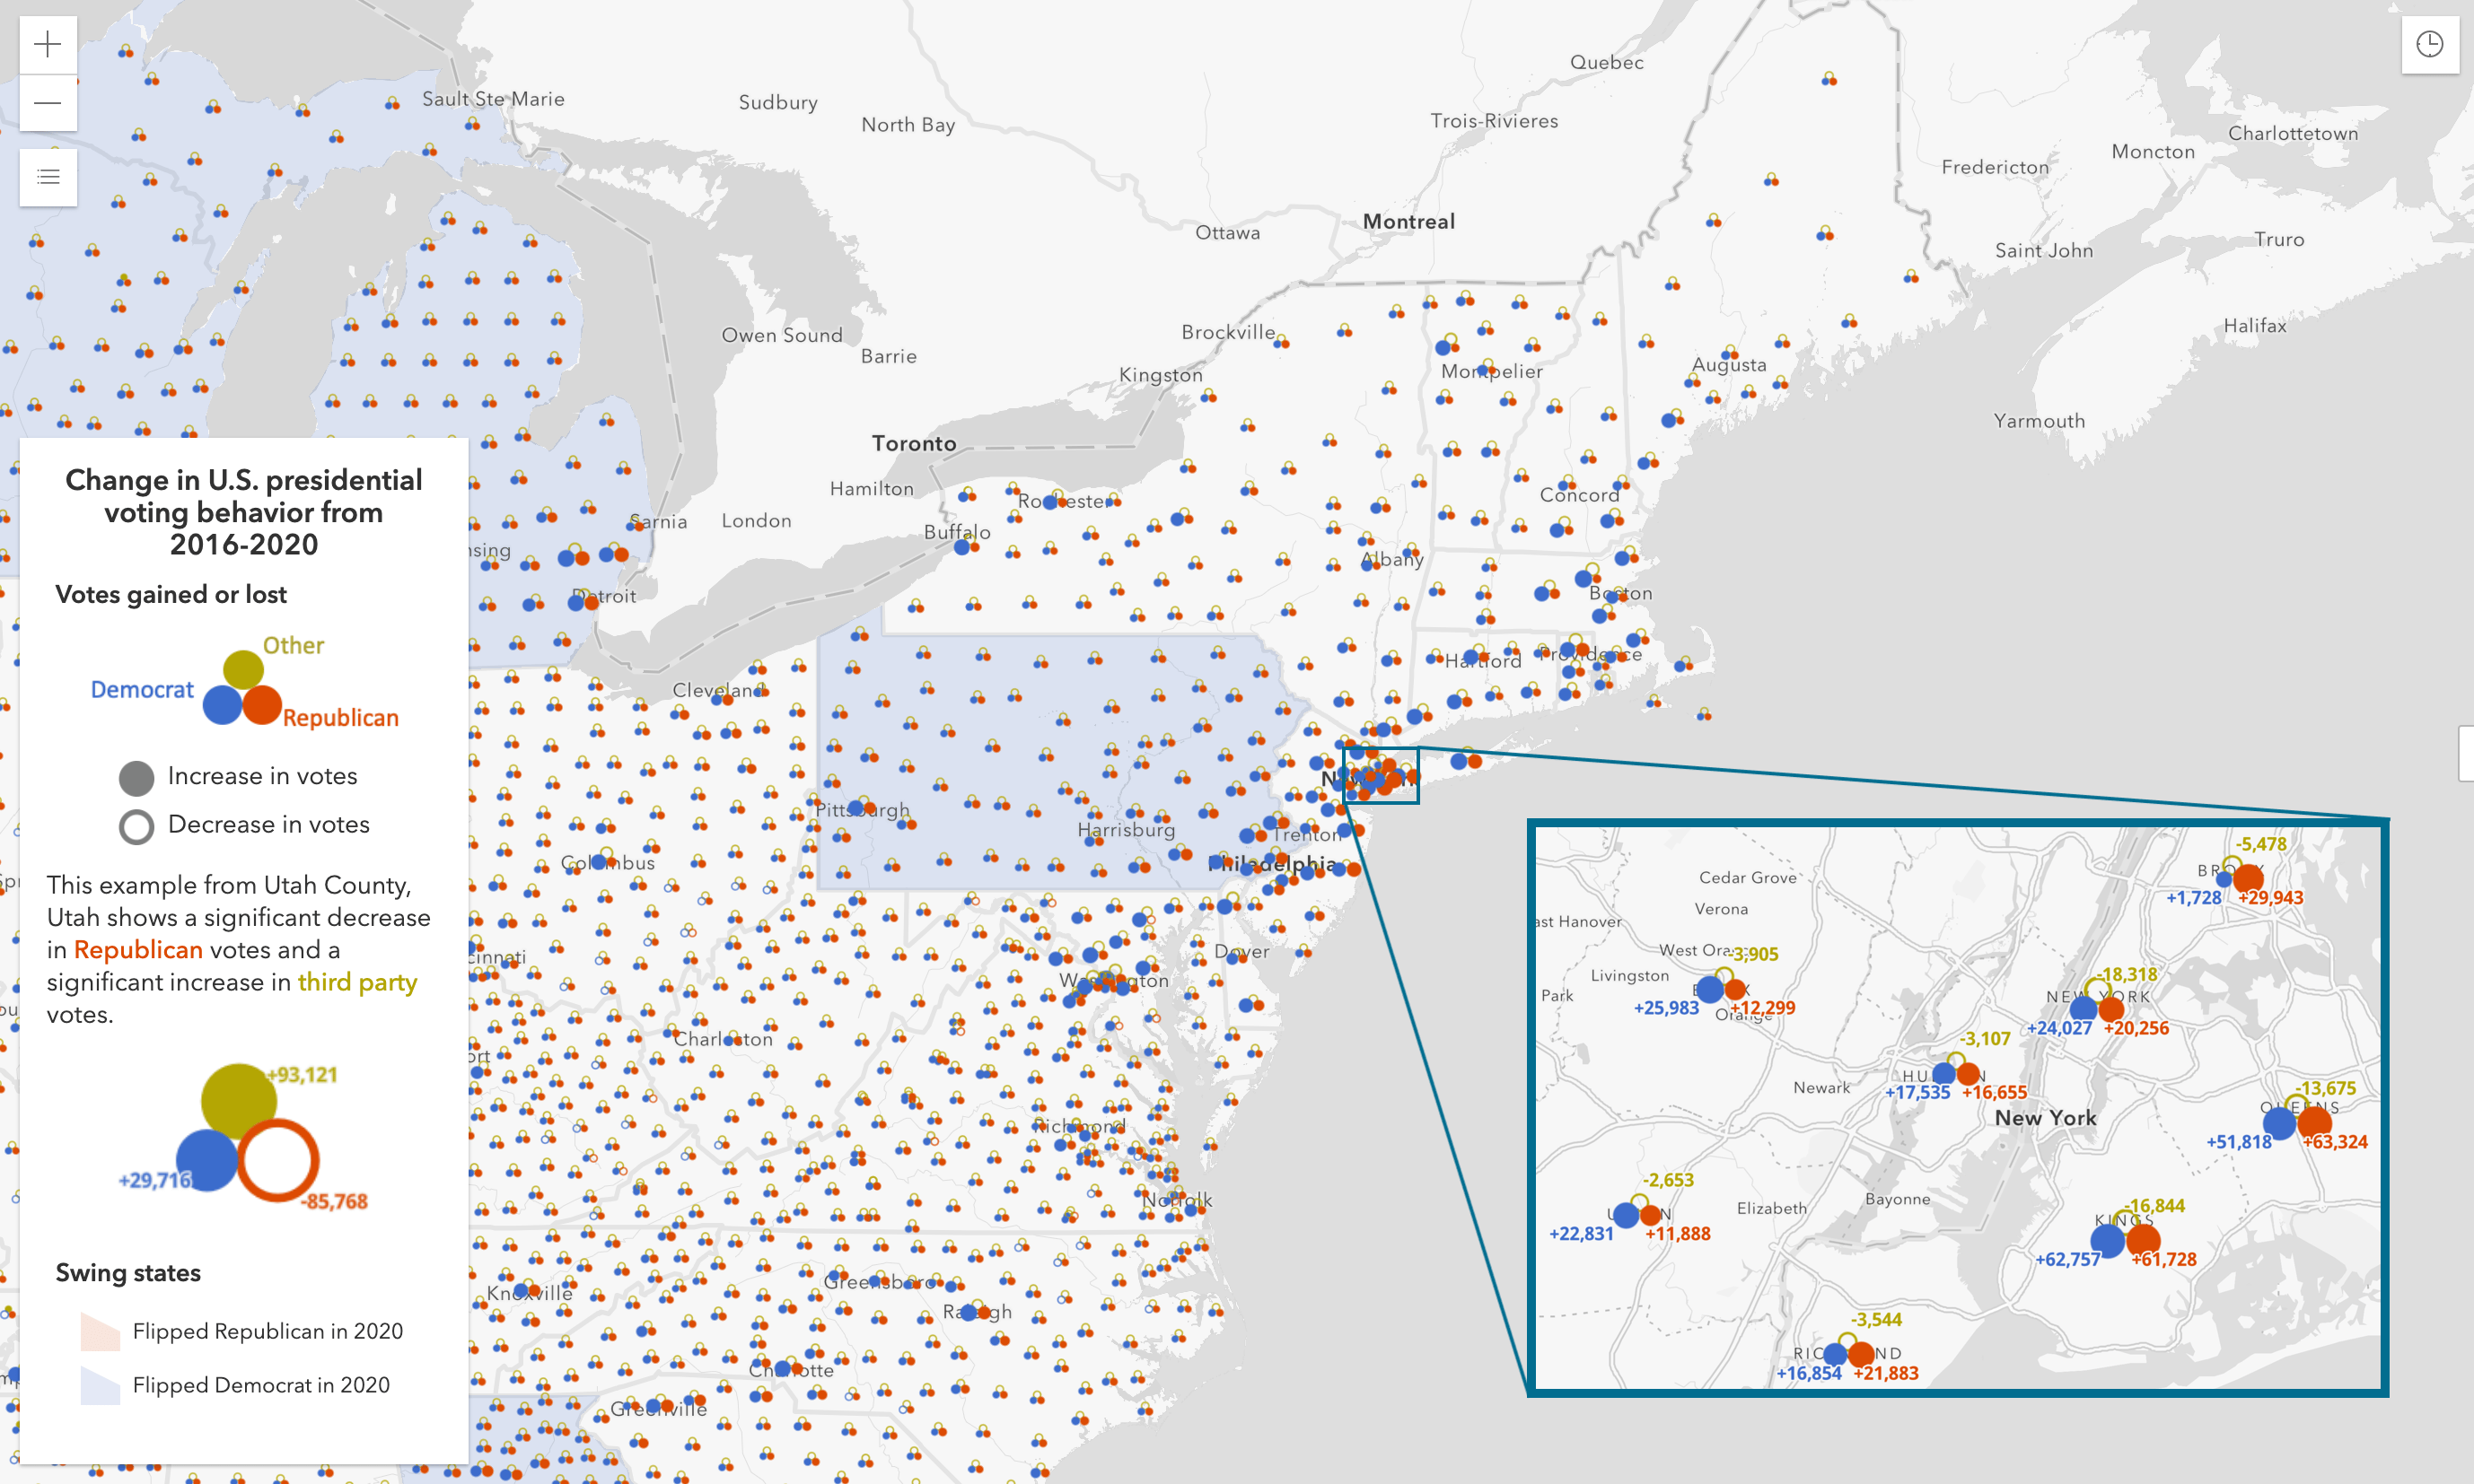Click the Increase in votes filled circle
This screenshot has height=1484, width=2474.
[136, 777]
